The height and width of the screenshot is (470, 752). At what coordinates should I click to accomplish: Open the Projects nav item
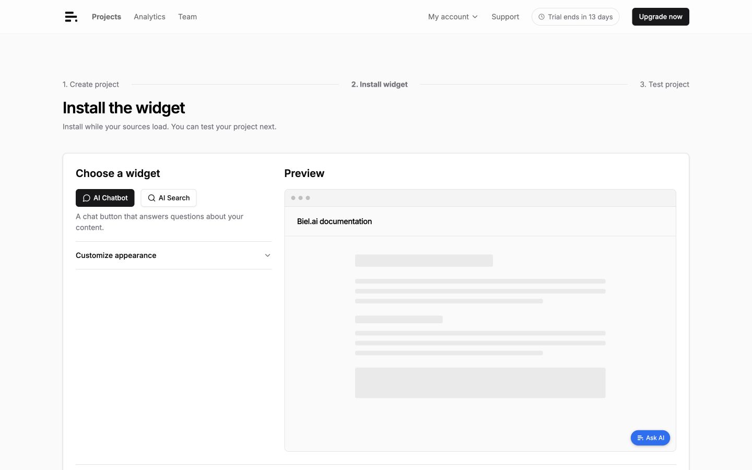pyautogui.click(x=107, y=17)
